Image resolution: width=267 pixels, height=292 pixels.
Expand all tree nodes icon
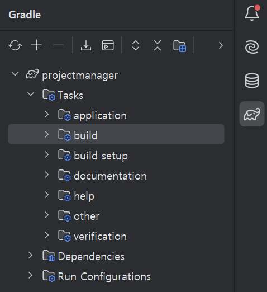coord(136,45)
